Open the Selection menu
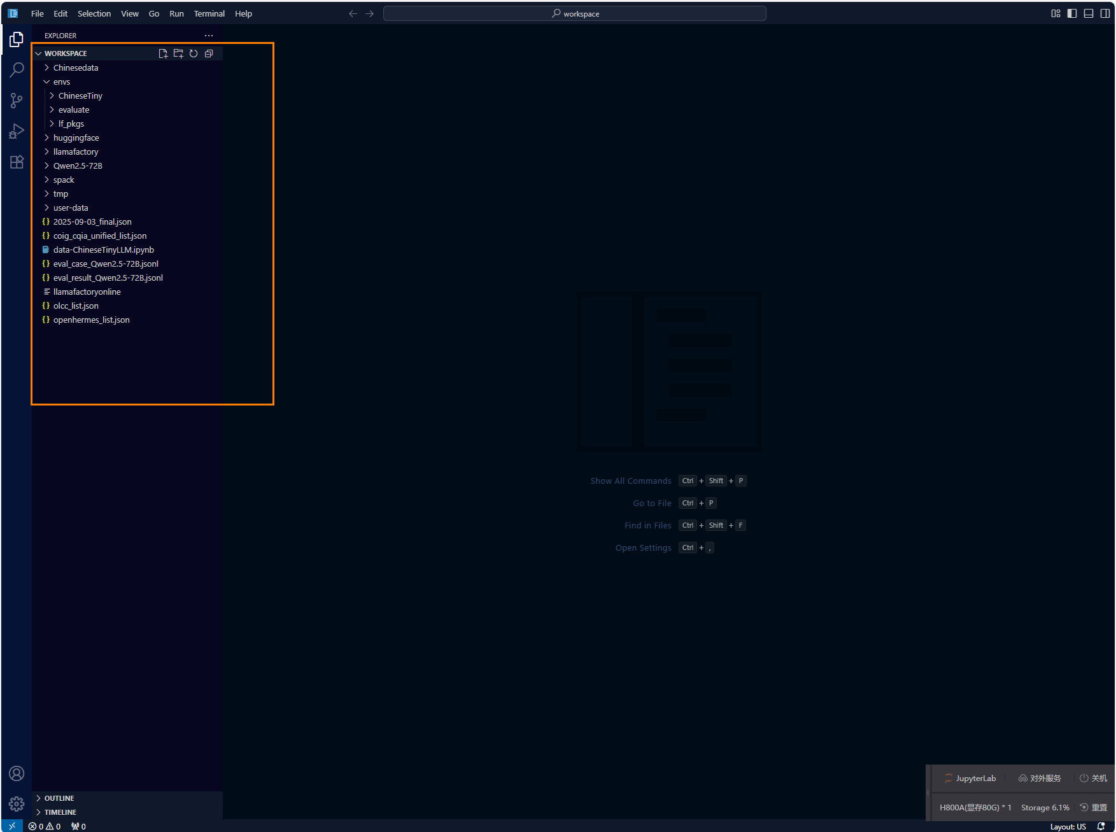Screen dimensions: 1116x832 tap(94, 13)
